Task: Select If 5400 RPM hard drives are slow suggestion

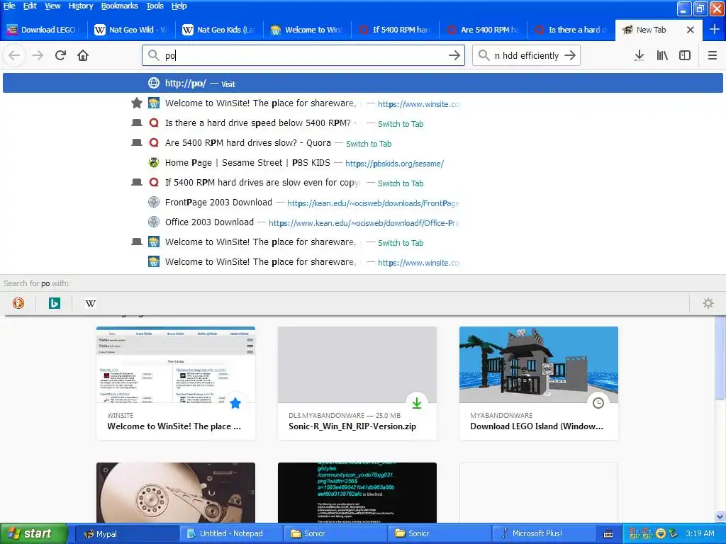Action: point(363,183)
